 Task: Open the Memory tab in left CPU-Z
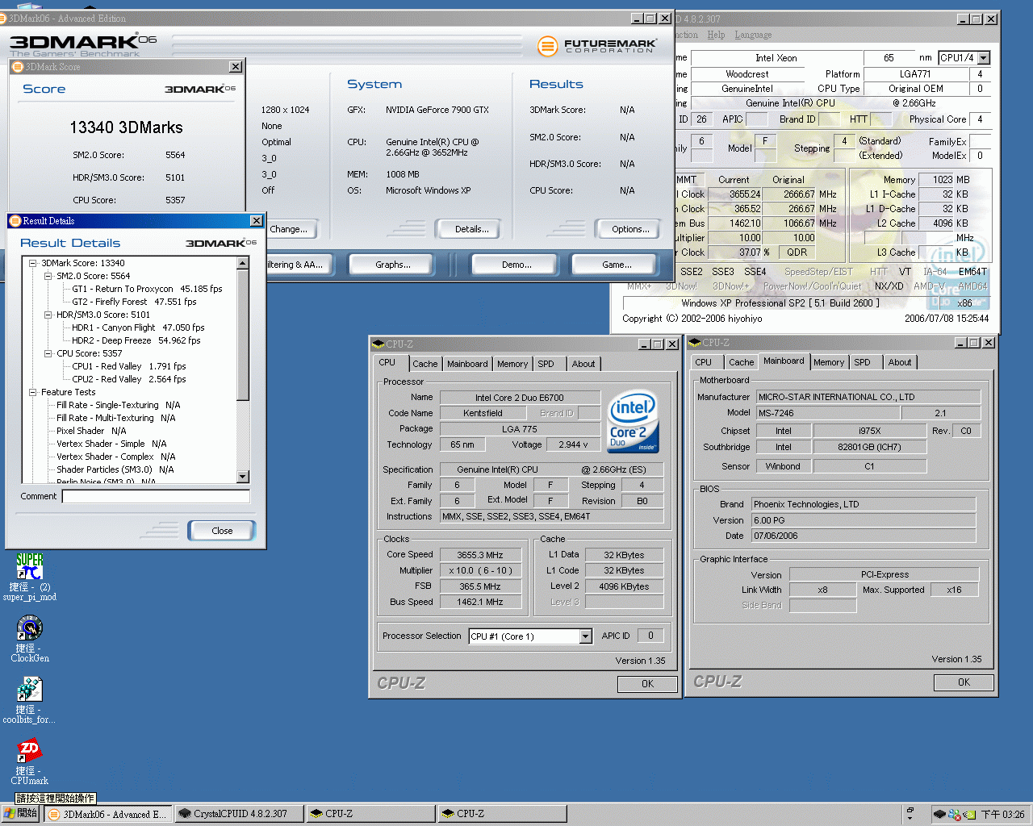[x=512, y=365]
